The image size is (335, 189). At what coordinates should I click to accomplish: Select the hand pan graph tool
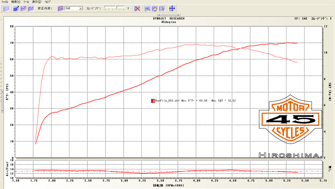coord(154,8)
